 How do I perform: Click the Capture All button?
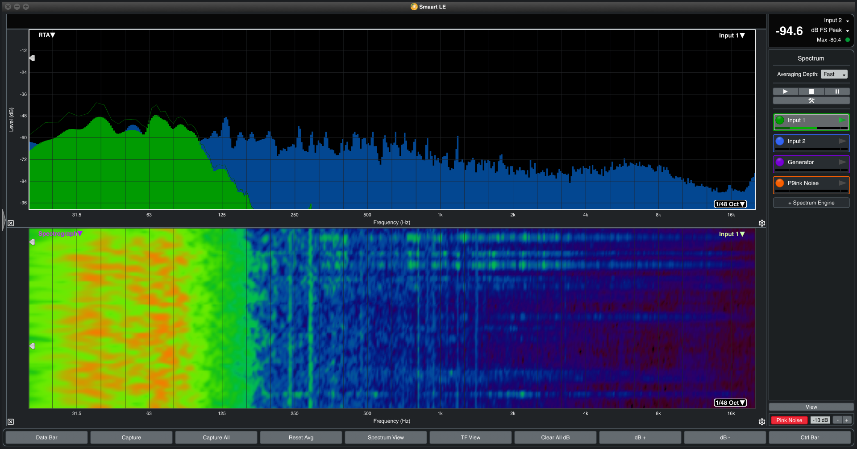click(216, 437)
